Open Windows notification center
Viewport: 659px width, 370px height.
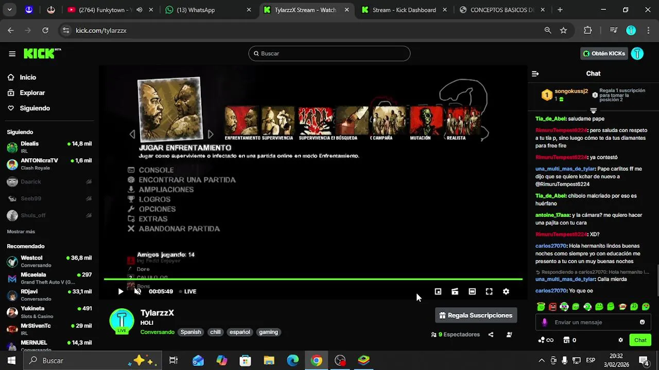[x=644, y=360]
